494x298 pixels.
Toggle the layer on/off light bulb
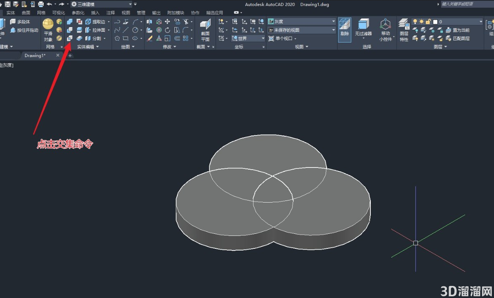[x=415, y=22]
